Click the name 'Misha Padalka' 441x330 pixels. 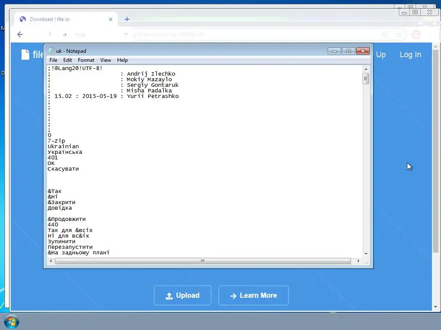[x=149, y=91]
